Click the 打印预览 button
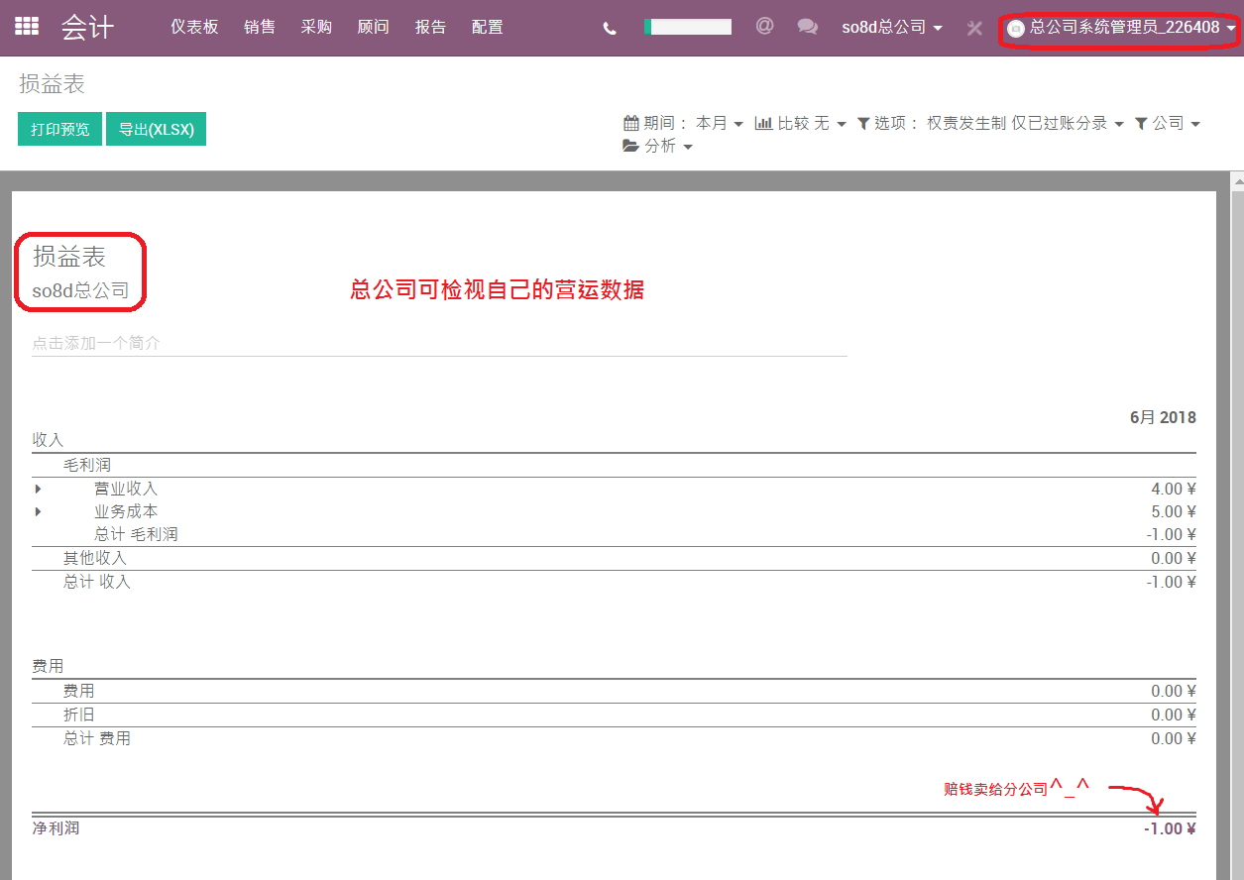 pos(59,129)
